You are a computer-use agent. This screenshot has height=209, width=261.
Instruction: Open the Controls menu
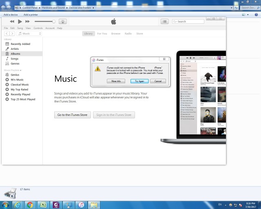pyautogui.click(x=38, y=28)
